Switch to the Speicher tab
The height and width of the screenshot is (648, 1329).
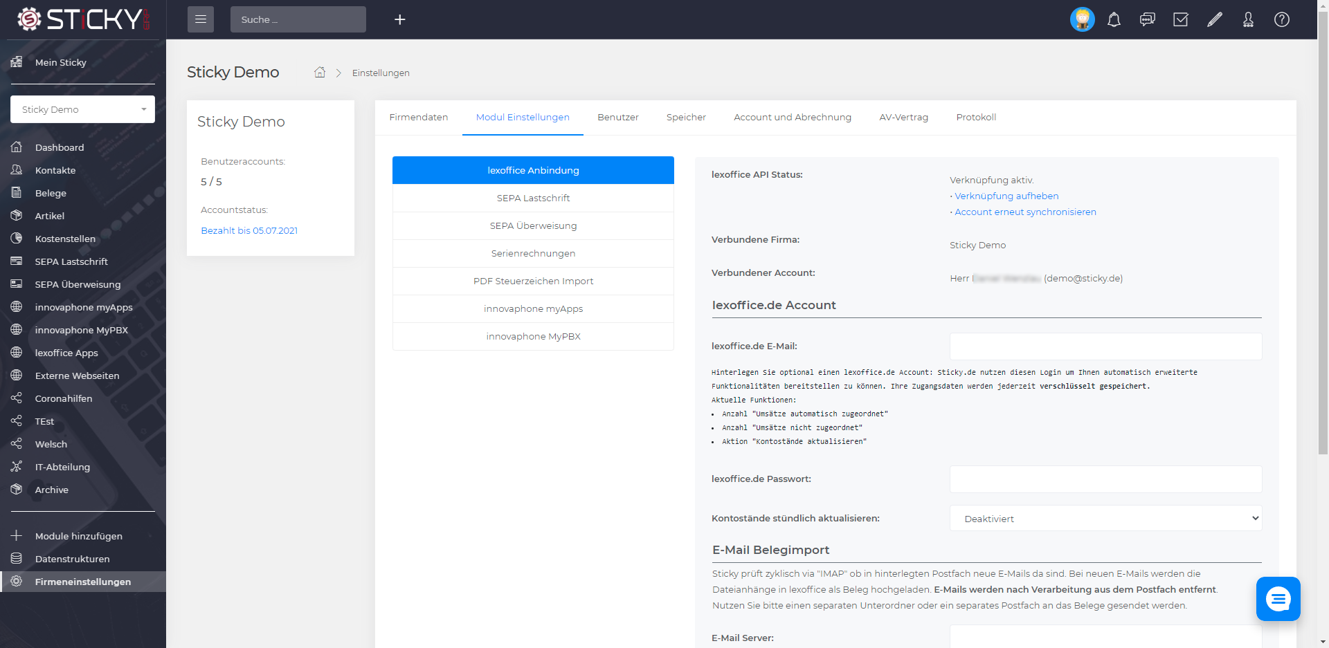tap(686, 117)
